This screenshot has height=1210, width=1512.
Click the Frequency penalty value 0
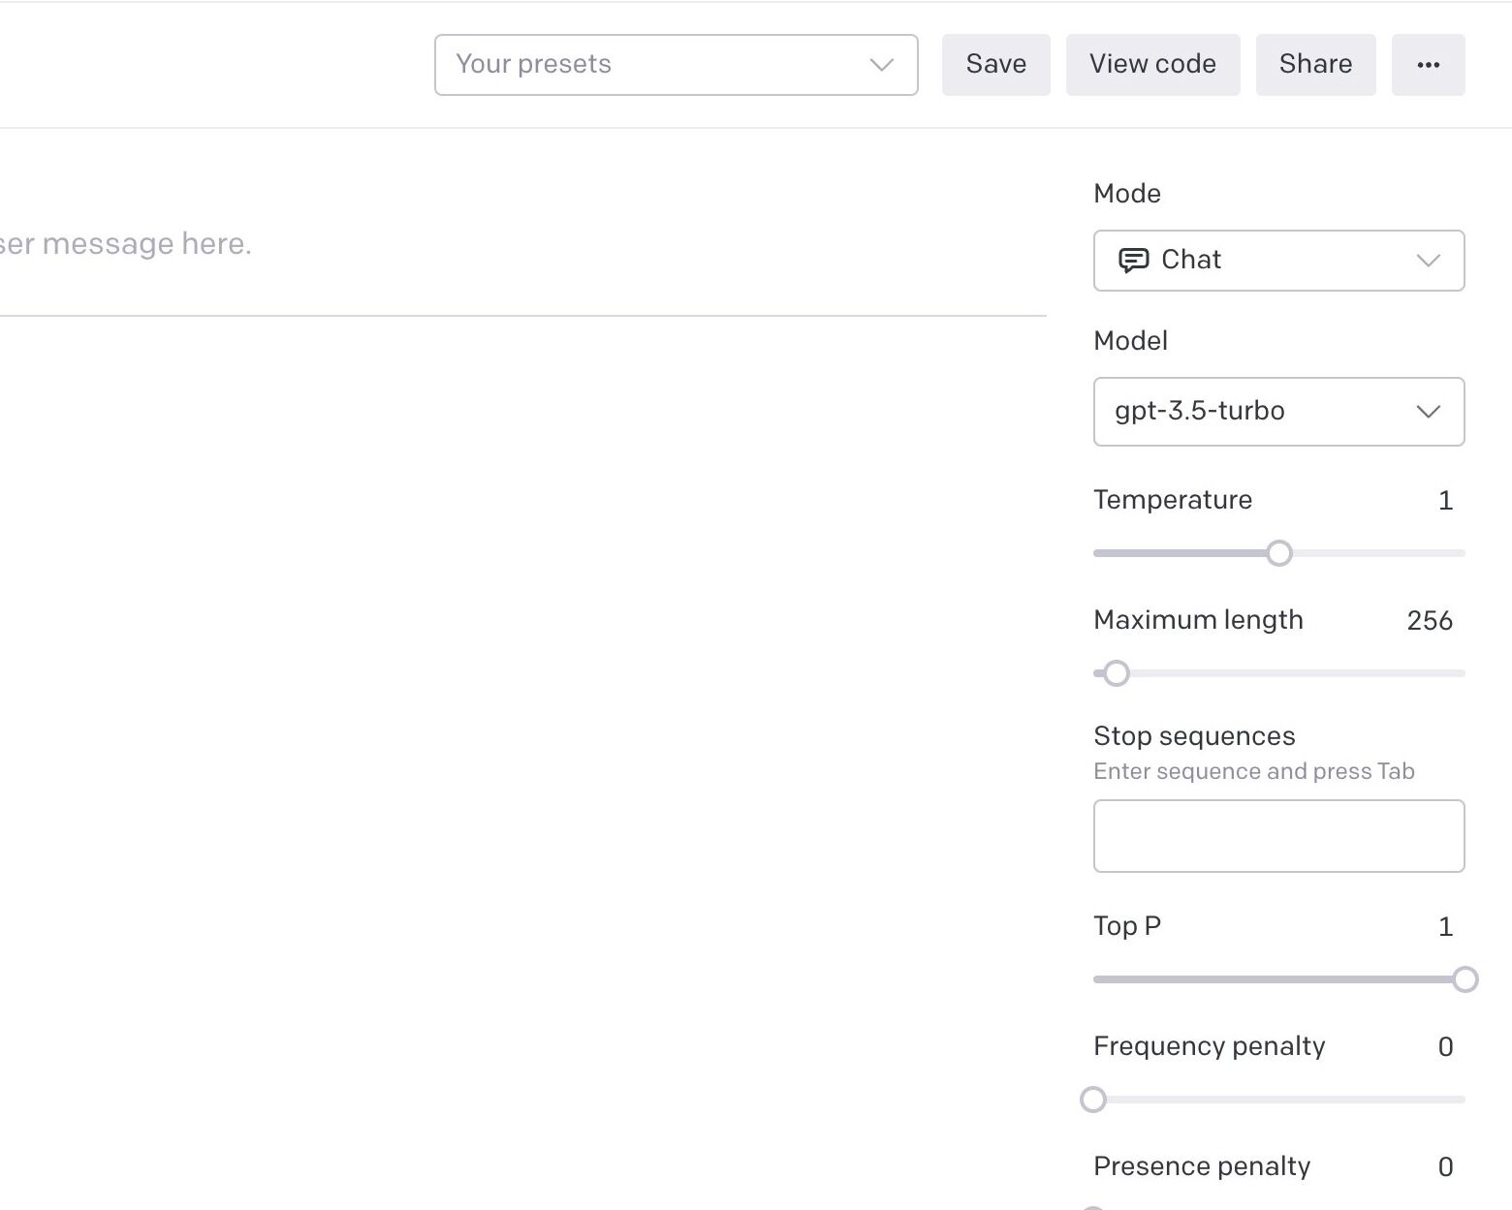click(1445, 1047)
